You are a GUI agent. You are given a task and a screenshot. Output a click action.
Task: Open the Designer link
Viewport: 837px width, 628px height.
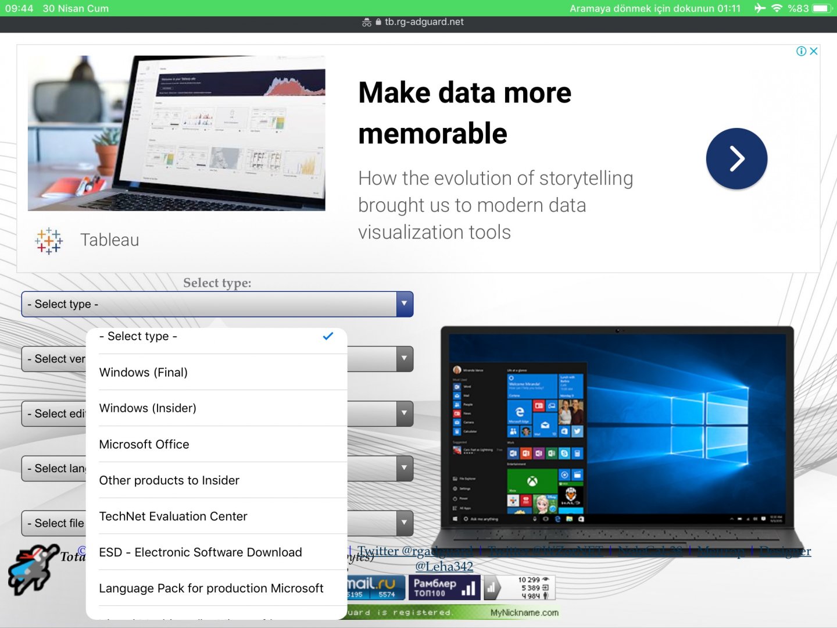(x=785, y=551)
